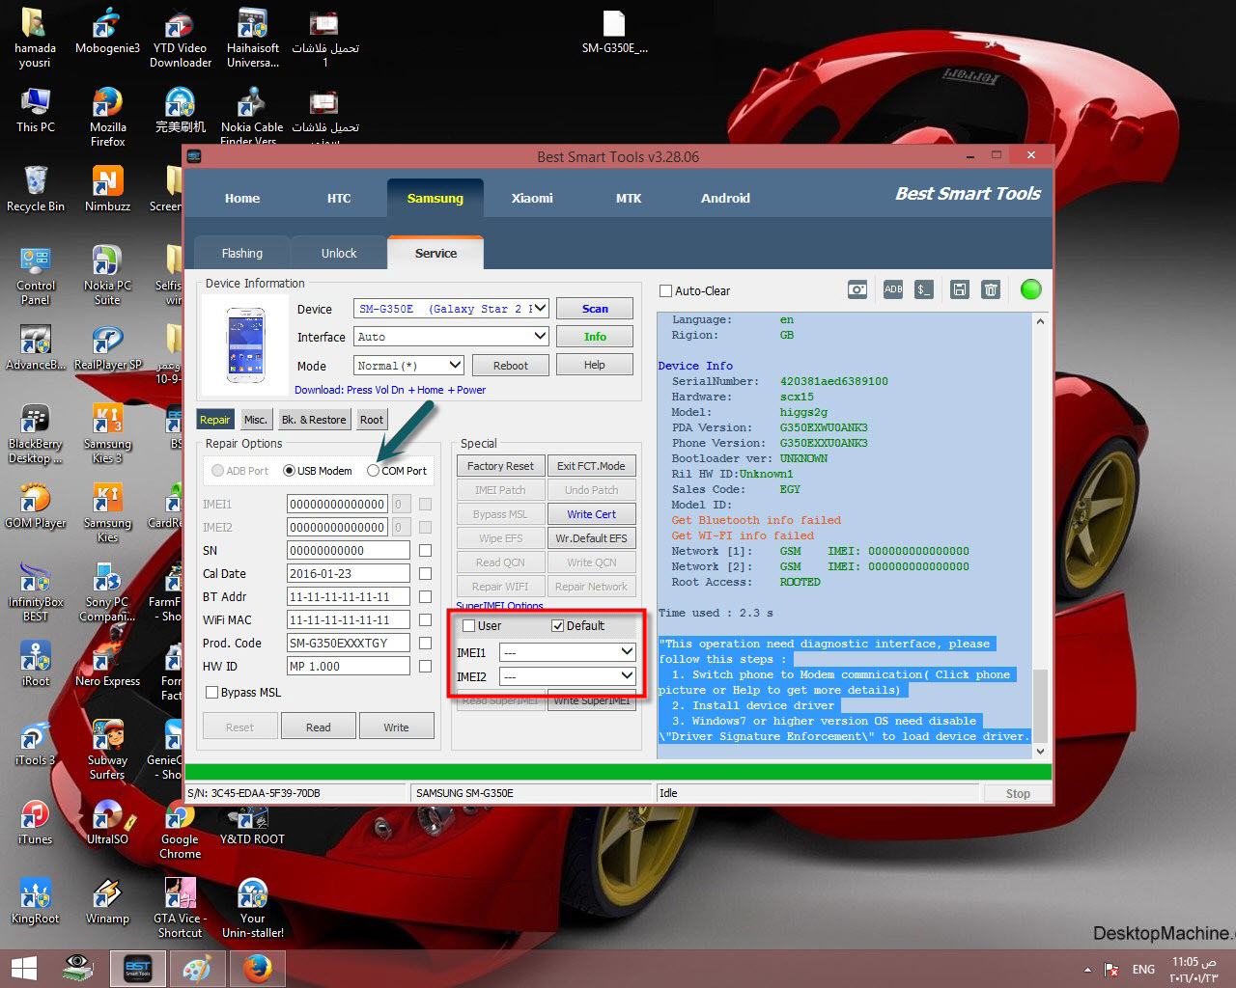Switch to the Android tab
1236x988 pixels.
(x=725, y=198)
